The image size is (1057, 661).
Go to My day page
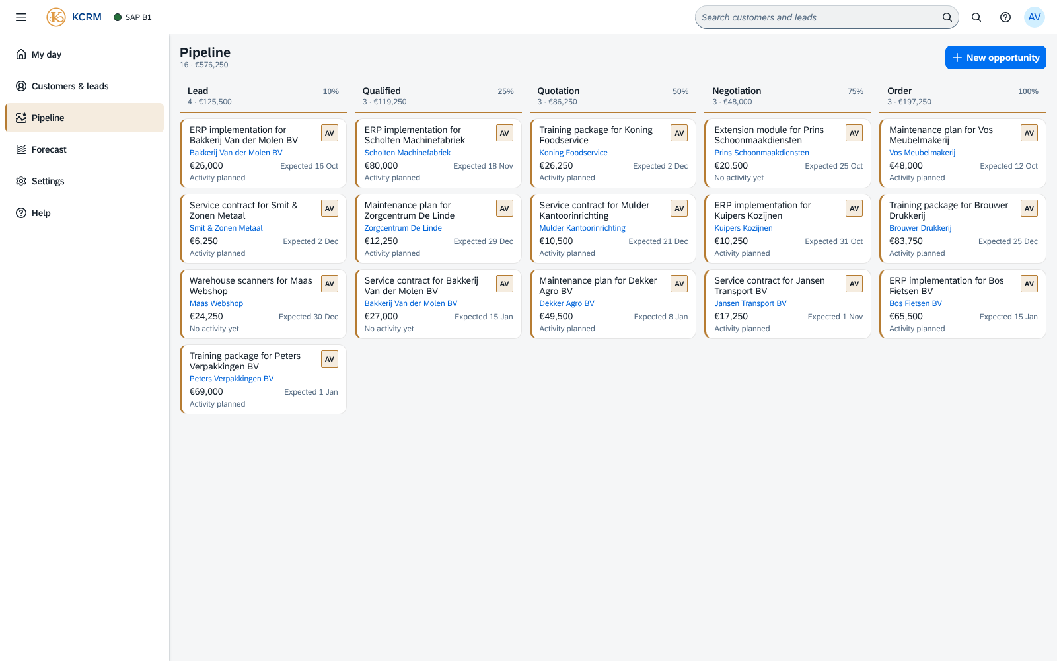[x=85, y=54]
